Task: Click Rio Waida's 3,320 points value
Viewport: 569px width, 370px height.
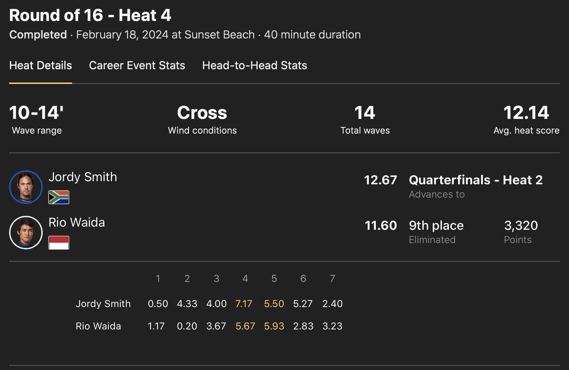Action: coord(521,226)
